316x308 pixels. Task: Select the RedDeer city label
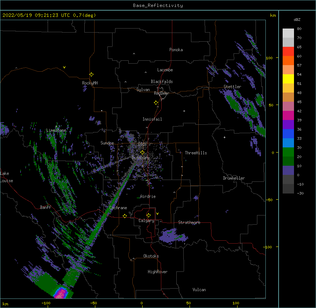[161, 93]
